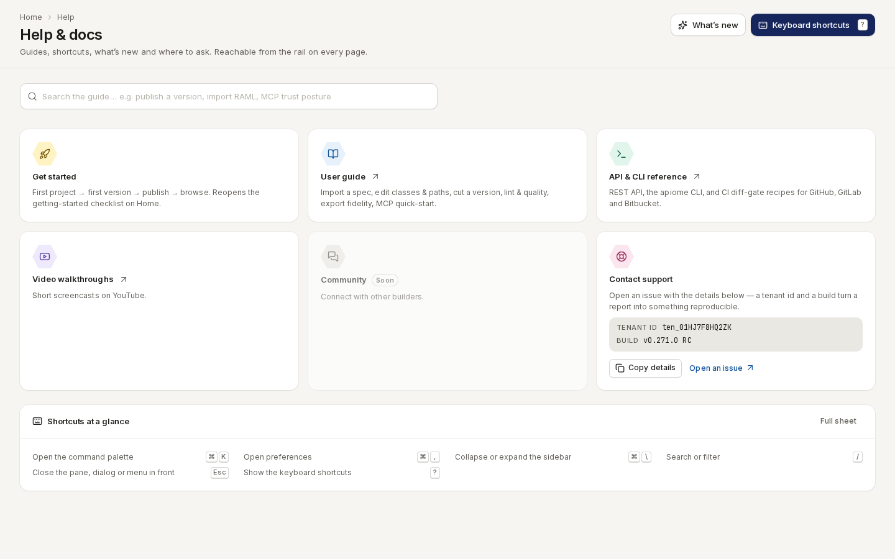Click the video play icon for walkthroughs
Screen dimensions: 895x559
coord(45,257)
